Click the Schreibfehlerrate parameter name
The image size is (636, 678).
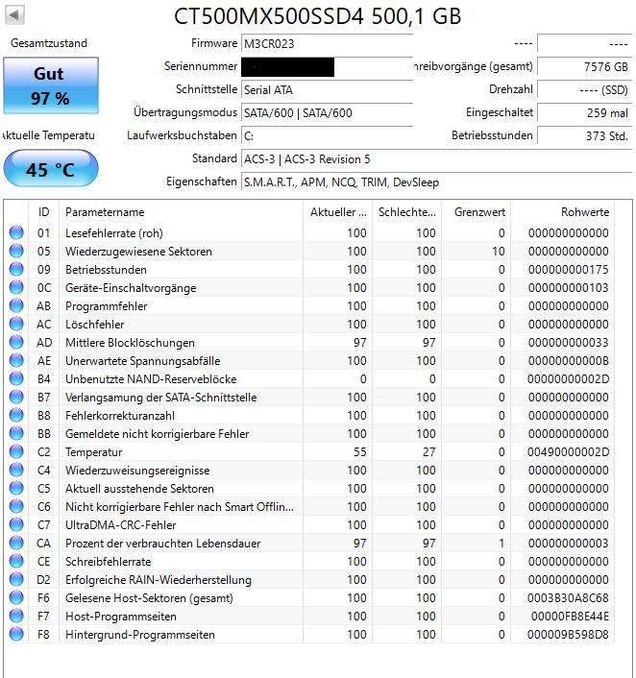pos(109,561)
